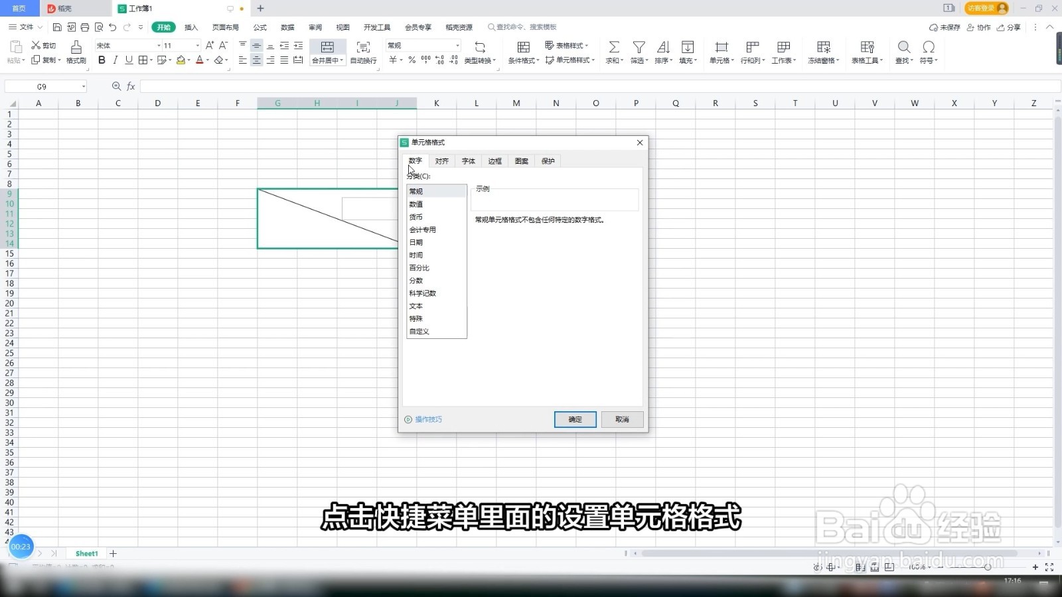Viewport: 1062px width, 597px height.
Task: Switch to the Font (字体) dialog tab
Action: [468, 161]
